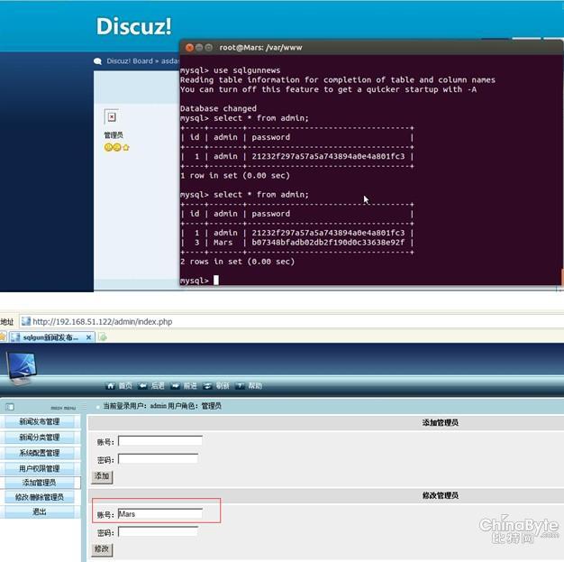Click the help (帮助) toolbar button
Screen dimensions: 564x562
249,386
